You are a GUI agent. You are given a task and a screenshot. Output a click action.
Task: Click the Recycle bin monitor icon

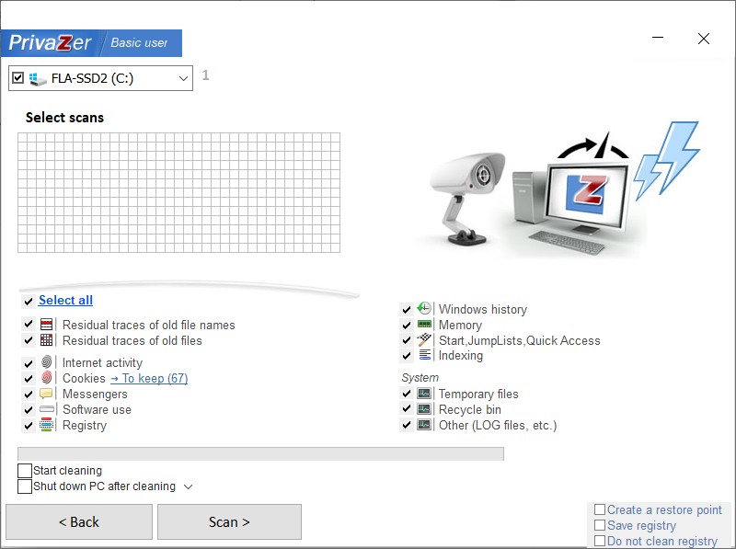tap(424, 408)
